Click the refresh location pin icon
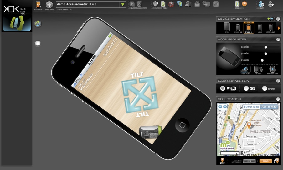This screenshot has width=283, height=170. coord(276,161)
